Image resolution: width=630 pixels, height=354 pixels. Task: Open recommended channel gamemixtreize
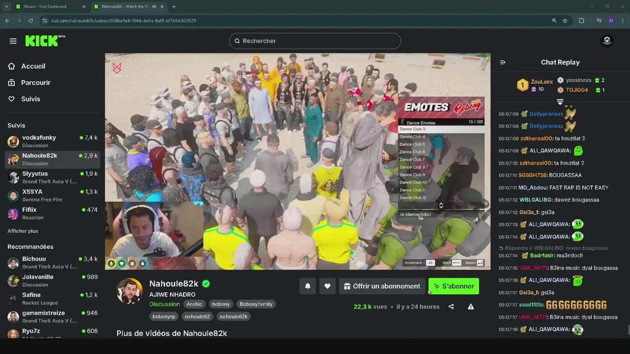pos(52,317)
